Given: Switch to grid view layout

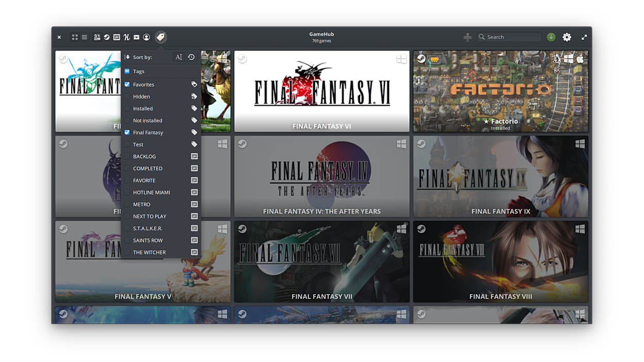Looking at the screenshot, I should [x=75, y=37].
